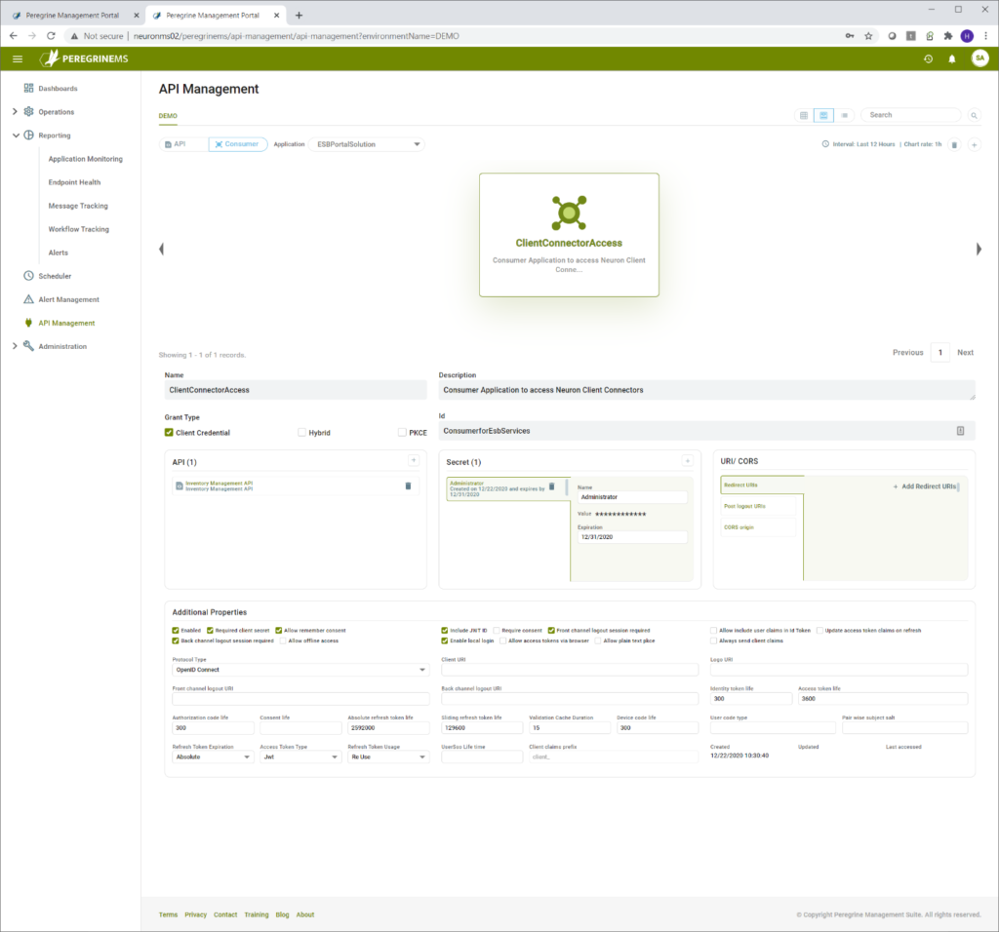Enable the Hybrid grant type

click(x=300, y=432)
